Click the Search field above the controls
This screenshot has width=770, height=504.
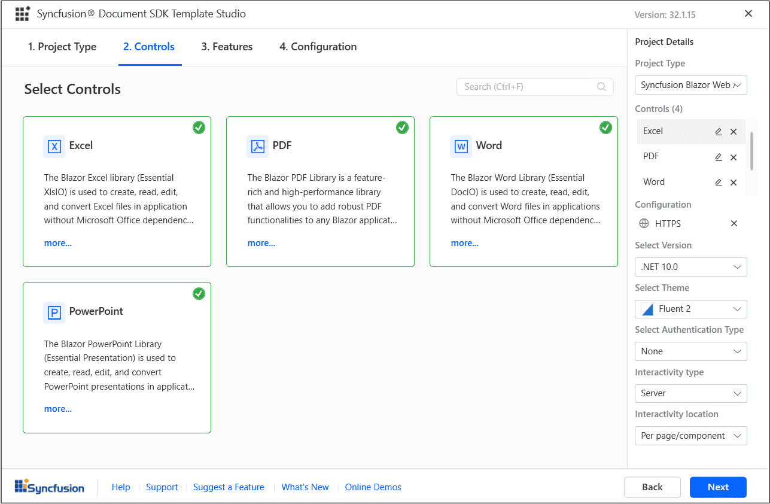pos(534,86)
